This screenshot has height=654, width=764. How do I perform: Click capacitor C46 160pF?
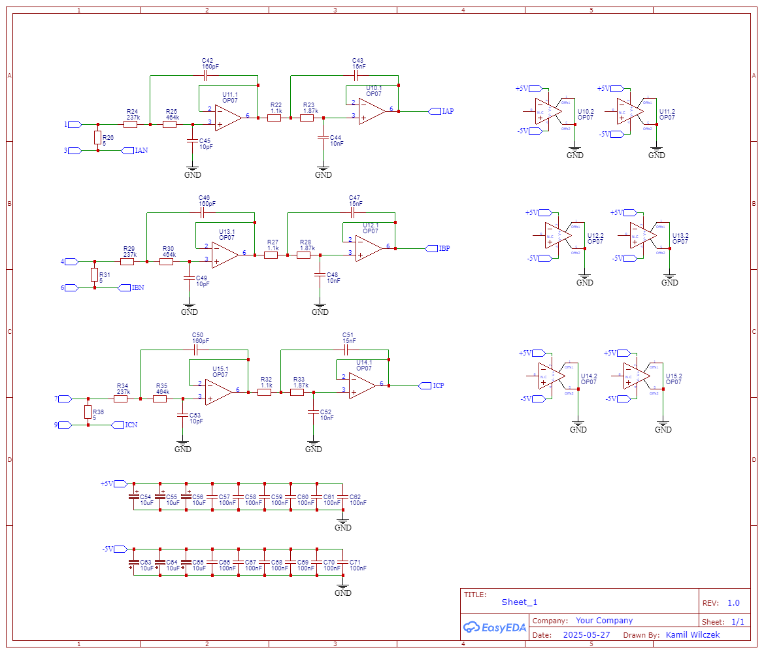click(x=202, y=213)
